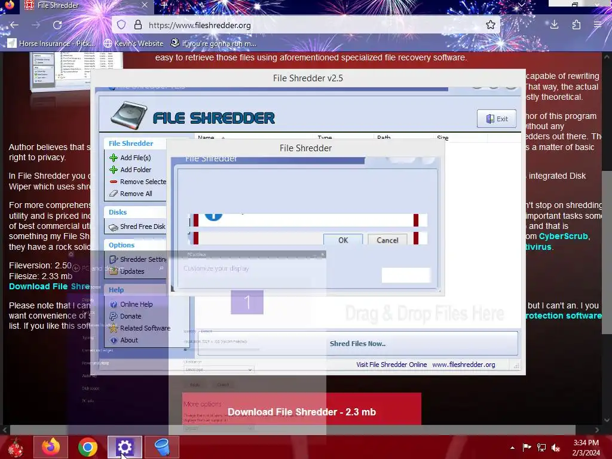Click the Download File Shredder cyan text link
The height and width of the screenshot is (459, 612).
coord(50,286)
